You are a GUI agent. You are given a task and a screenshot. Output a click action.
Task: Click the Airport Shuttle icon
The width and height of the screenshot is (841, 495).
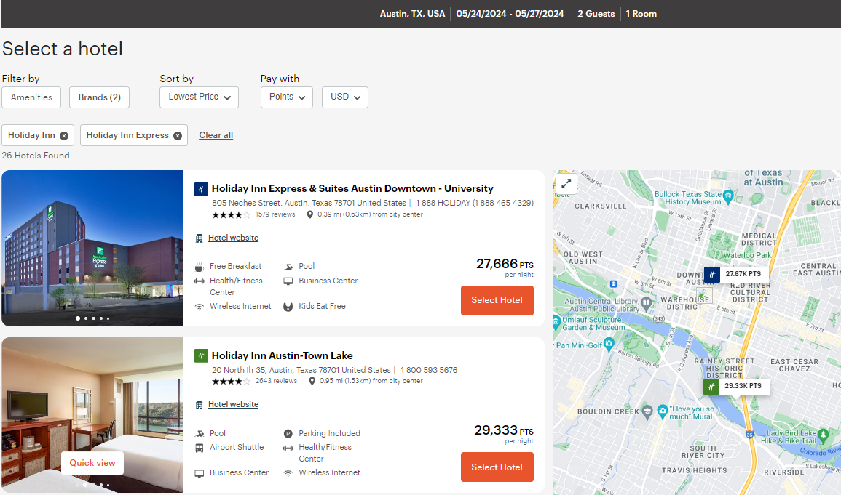(199, 447)
